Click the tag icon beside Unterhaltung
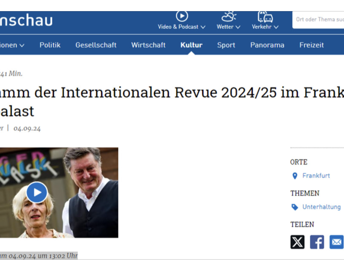 [295, 207]
